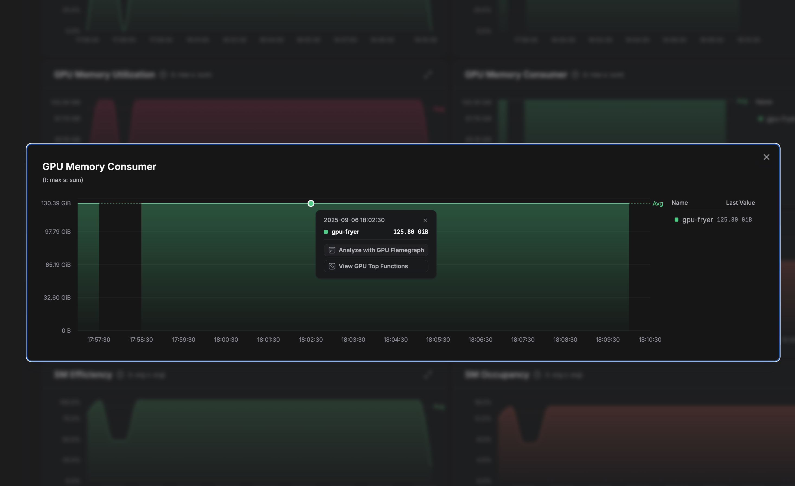Click the Avg label to toggle the average line

coord(657,204)
